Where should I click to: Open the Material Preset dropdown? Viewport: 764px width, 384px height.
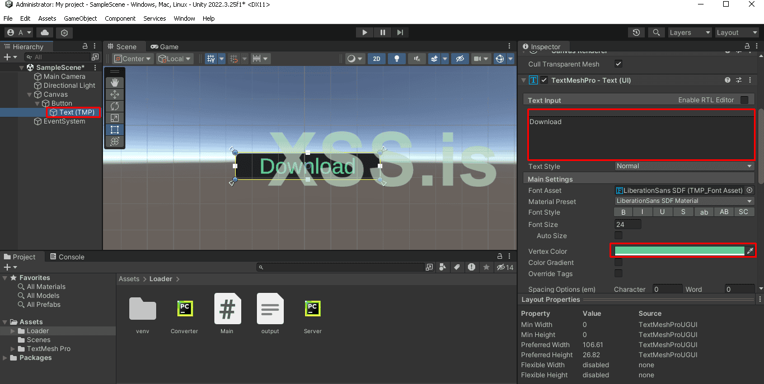pyautogui.click(x=683, y=201)
